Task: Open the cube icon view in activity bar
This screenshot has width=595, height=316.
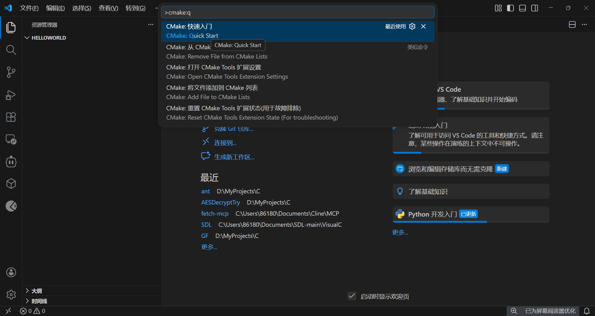Action: pos(11,184)
